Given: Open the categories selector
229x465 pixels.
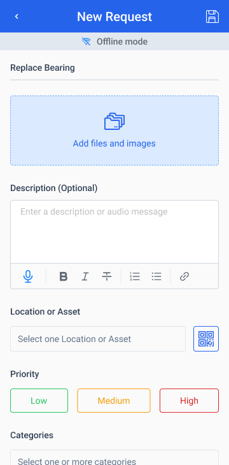Looking at the screenshot, I should click(114, 457).
